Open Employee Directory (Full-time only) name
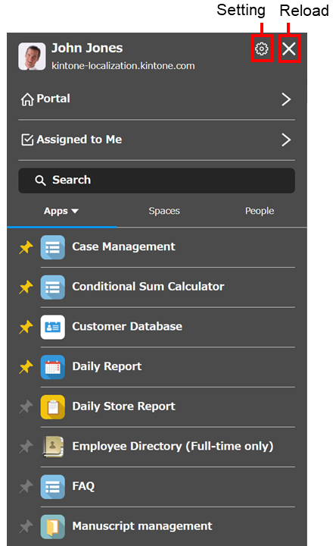Viewport: 336px width, 546px height. pyautogui.click(x=173, y=447)
